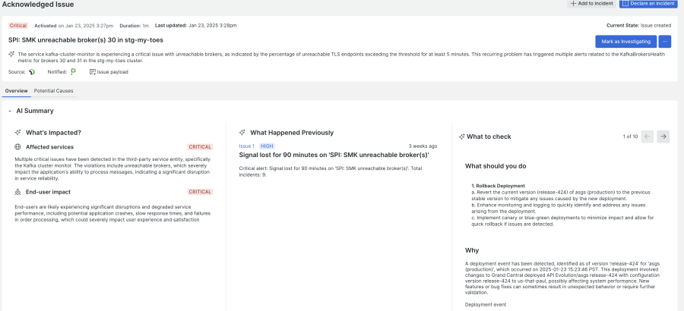Click Mark as Investigating button
684x311 pixels.
(x=625, y=41)
